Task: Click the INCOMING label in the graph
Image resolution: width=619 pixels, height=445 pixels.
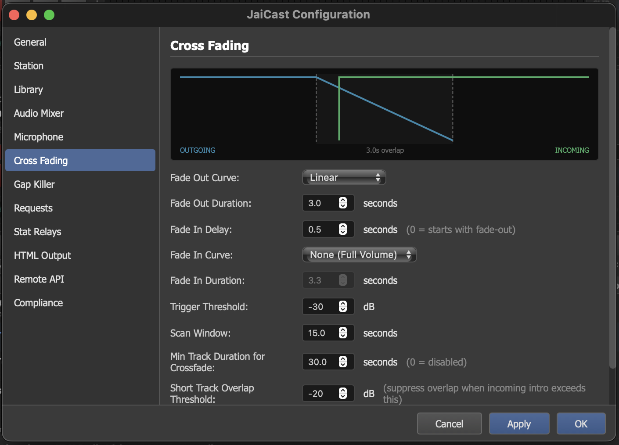Action: point(572,150)
